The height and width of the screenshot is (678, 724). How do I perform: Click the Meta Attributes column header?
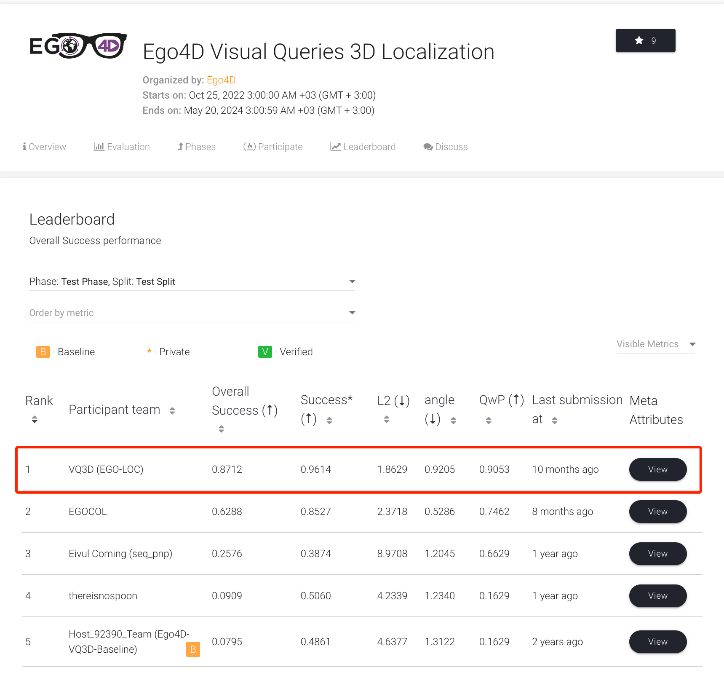(x=656, y=410)
